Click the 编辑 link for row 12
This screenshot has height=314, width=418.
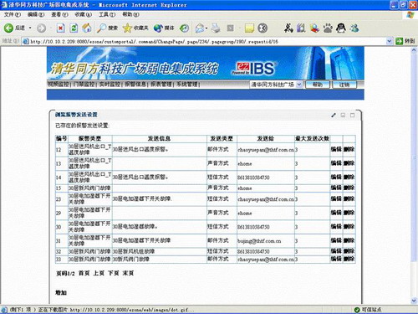[x=336, y=149]
